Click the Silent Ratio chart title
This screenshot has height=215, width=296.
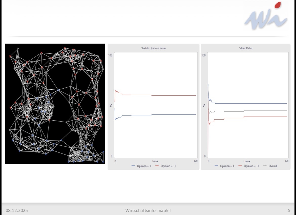coord(245,48)
